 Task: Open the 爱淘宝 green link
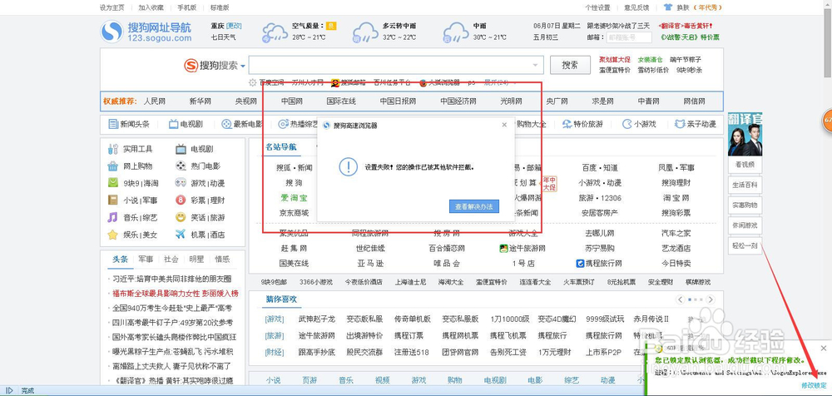point(294,198)
